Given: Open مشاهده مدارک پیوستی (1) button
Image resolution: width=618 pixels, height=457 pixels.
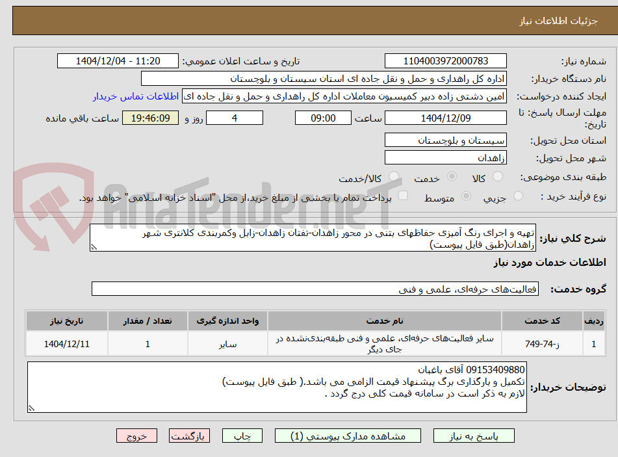Looking at the screenshot, I should tap(348, 436).
